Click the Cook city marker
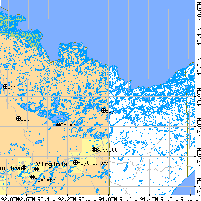201x201 pixels. coord(18,118)
